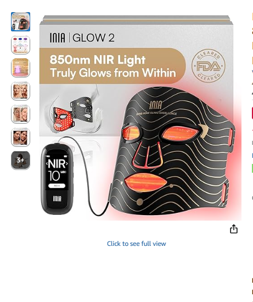Click the '850 nm' pill on controller screen
The height and width of the screenshot is (302, 253).
pyautogui.click(x=57, y=186)
